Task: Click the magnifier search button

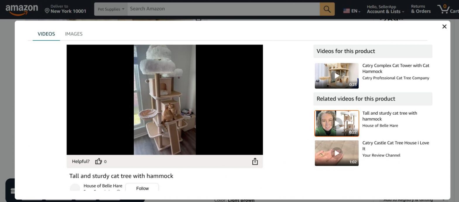Action: click(x=327, y=9)
